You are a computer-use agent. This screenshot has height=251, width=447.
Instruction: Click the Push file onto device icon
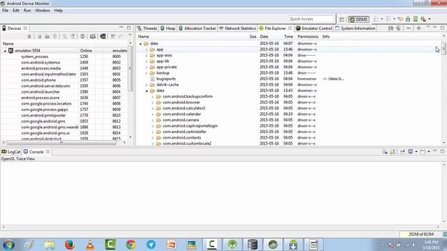(x=398, y=28)
